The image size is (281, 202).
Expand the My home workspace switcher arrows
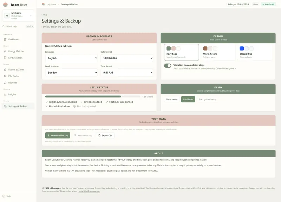[x=31, y=15]
